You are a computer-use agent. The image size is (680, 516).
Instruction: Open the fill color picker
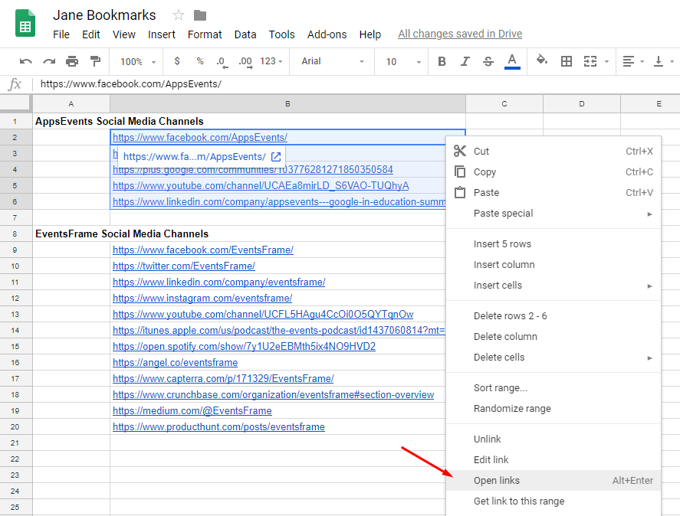point(542,60)
